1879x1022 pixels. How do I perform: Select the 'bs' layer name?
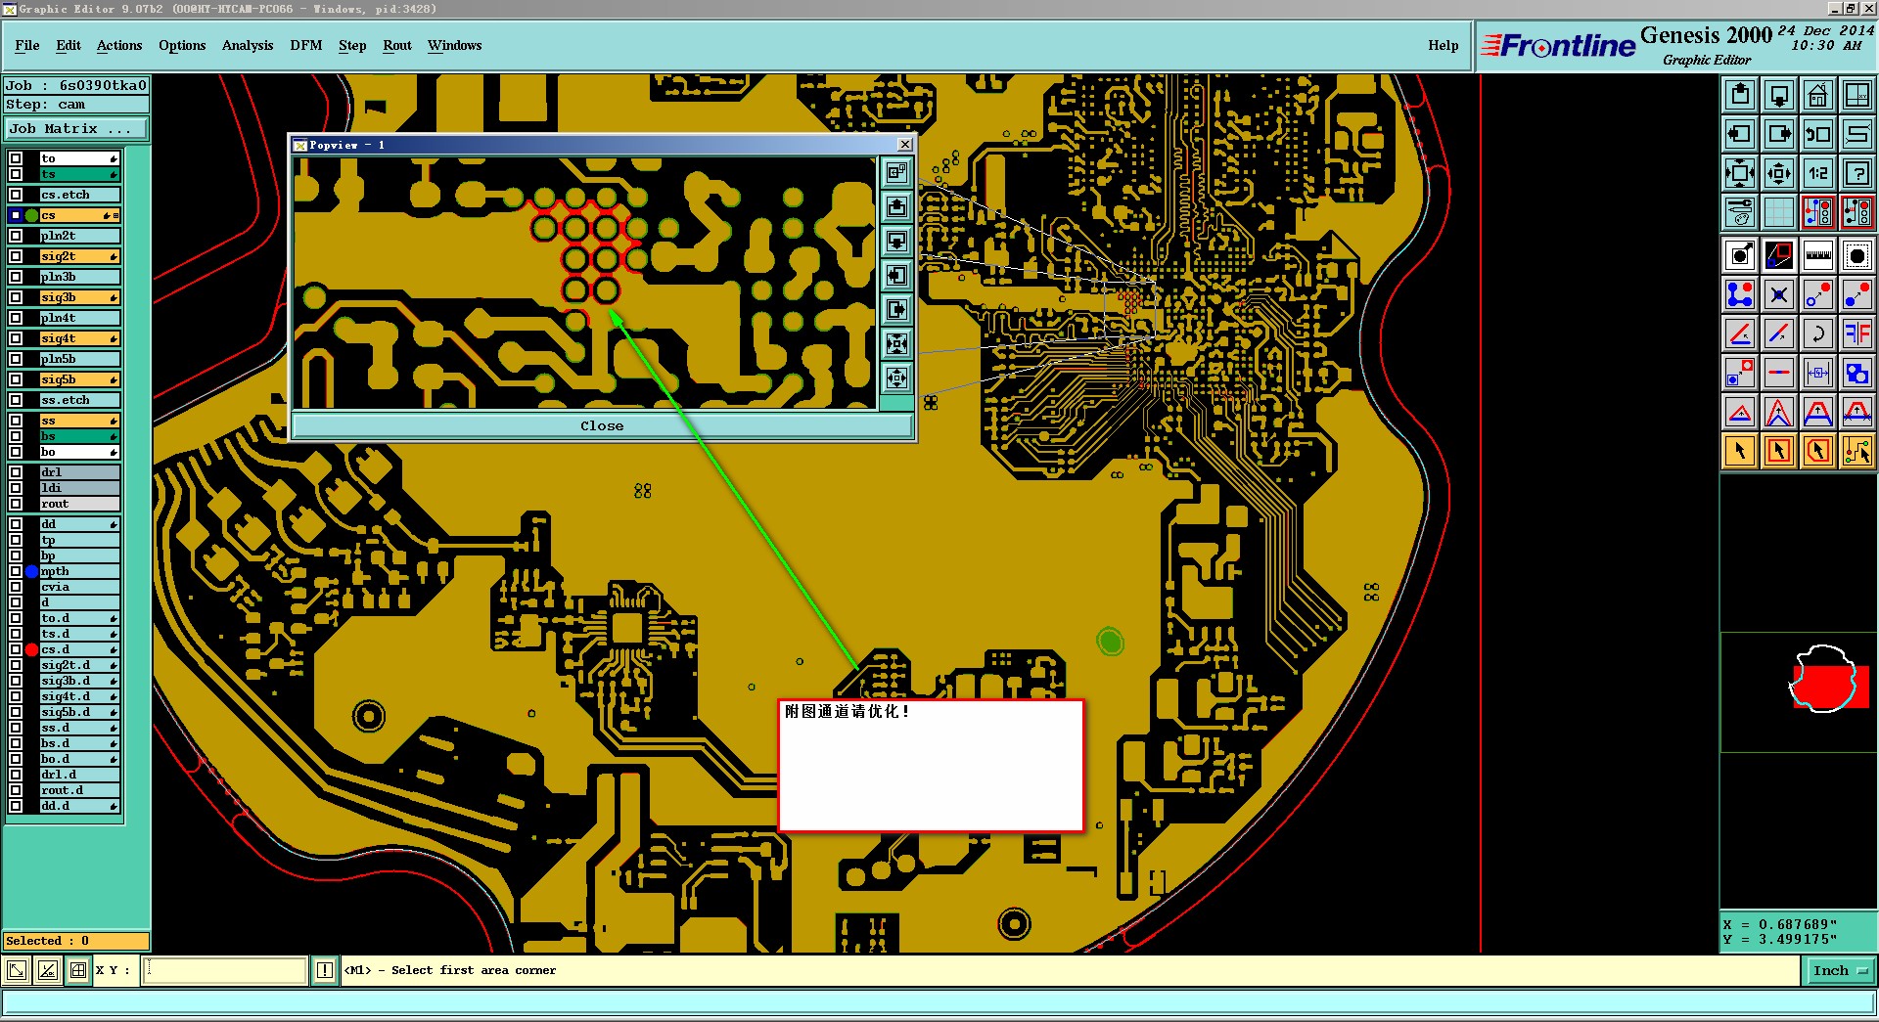[79, 436]
